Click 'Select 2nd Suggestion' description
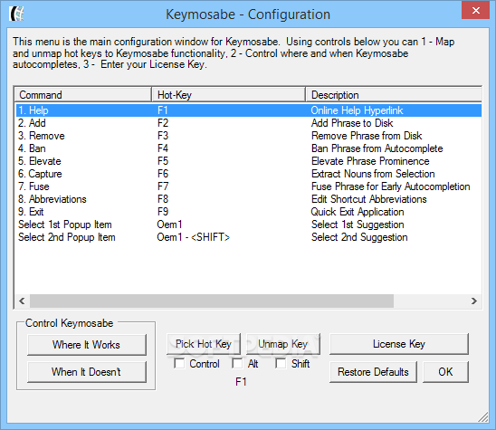 pyautogui.click(x=359, y=237)
